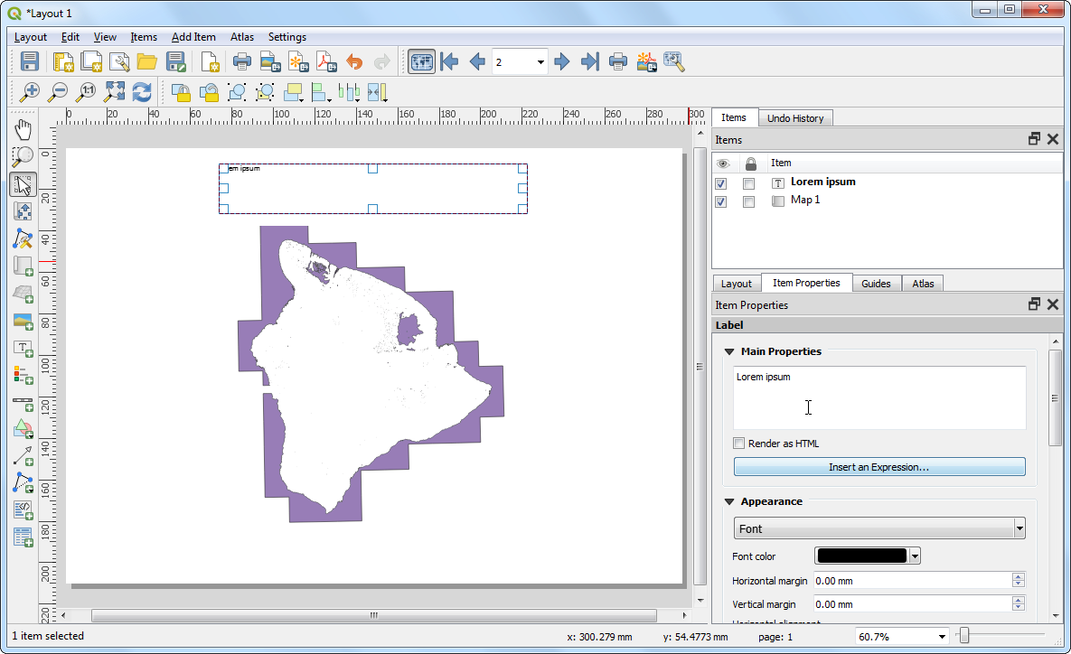Click the black Font color swatch

pyautogui.click(x=860, y=556)
